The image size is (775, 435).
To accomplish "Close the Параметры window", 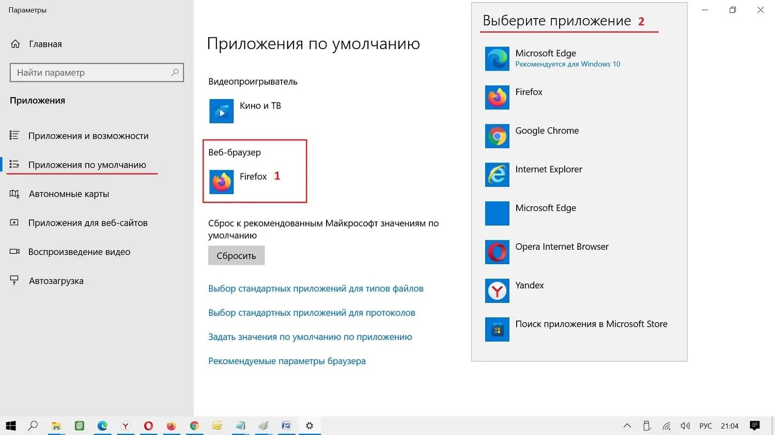I will click(x=761, y=10).
